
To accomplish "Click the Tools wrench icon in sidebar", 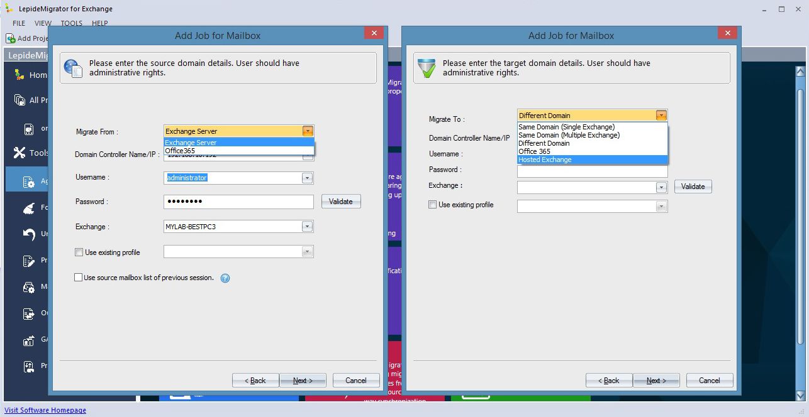I will pos(20,153).
